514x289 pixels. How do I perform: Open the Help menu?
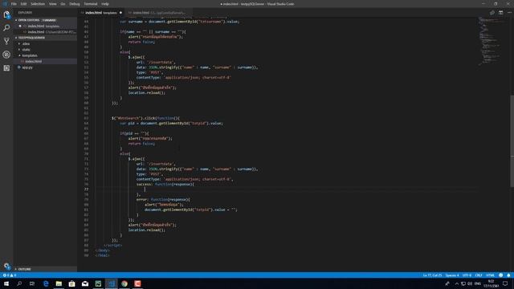[x=105, y=4]
